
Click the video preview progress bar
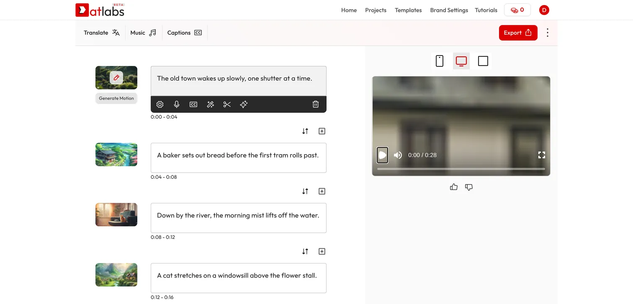pos(461,169)
